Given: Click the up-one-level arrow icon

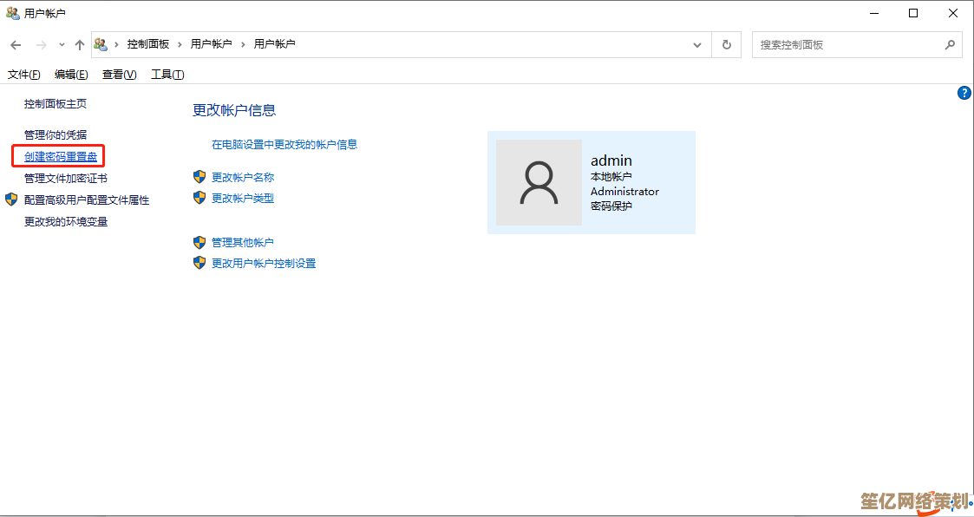Looking at the screenshot, I should tap(79, 44).
